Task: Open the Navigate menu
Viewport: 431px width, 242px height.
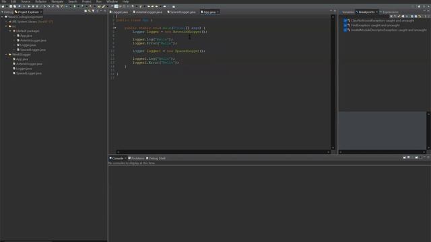Action: tap(57, 1)
